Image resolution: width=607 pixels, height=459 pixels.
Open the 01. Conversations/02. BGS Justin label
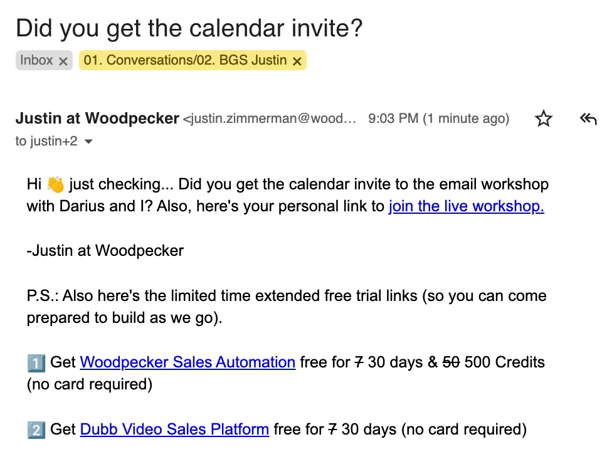point(185,60)
